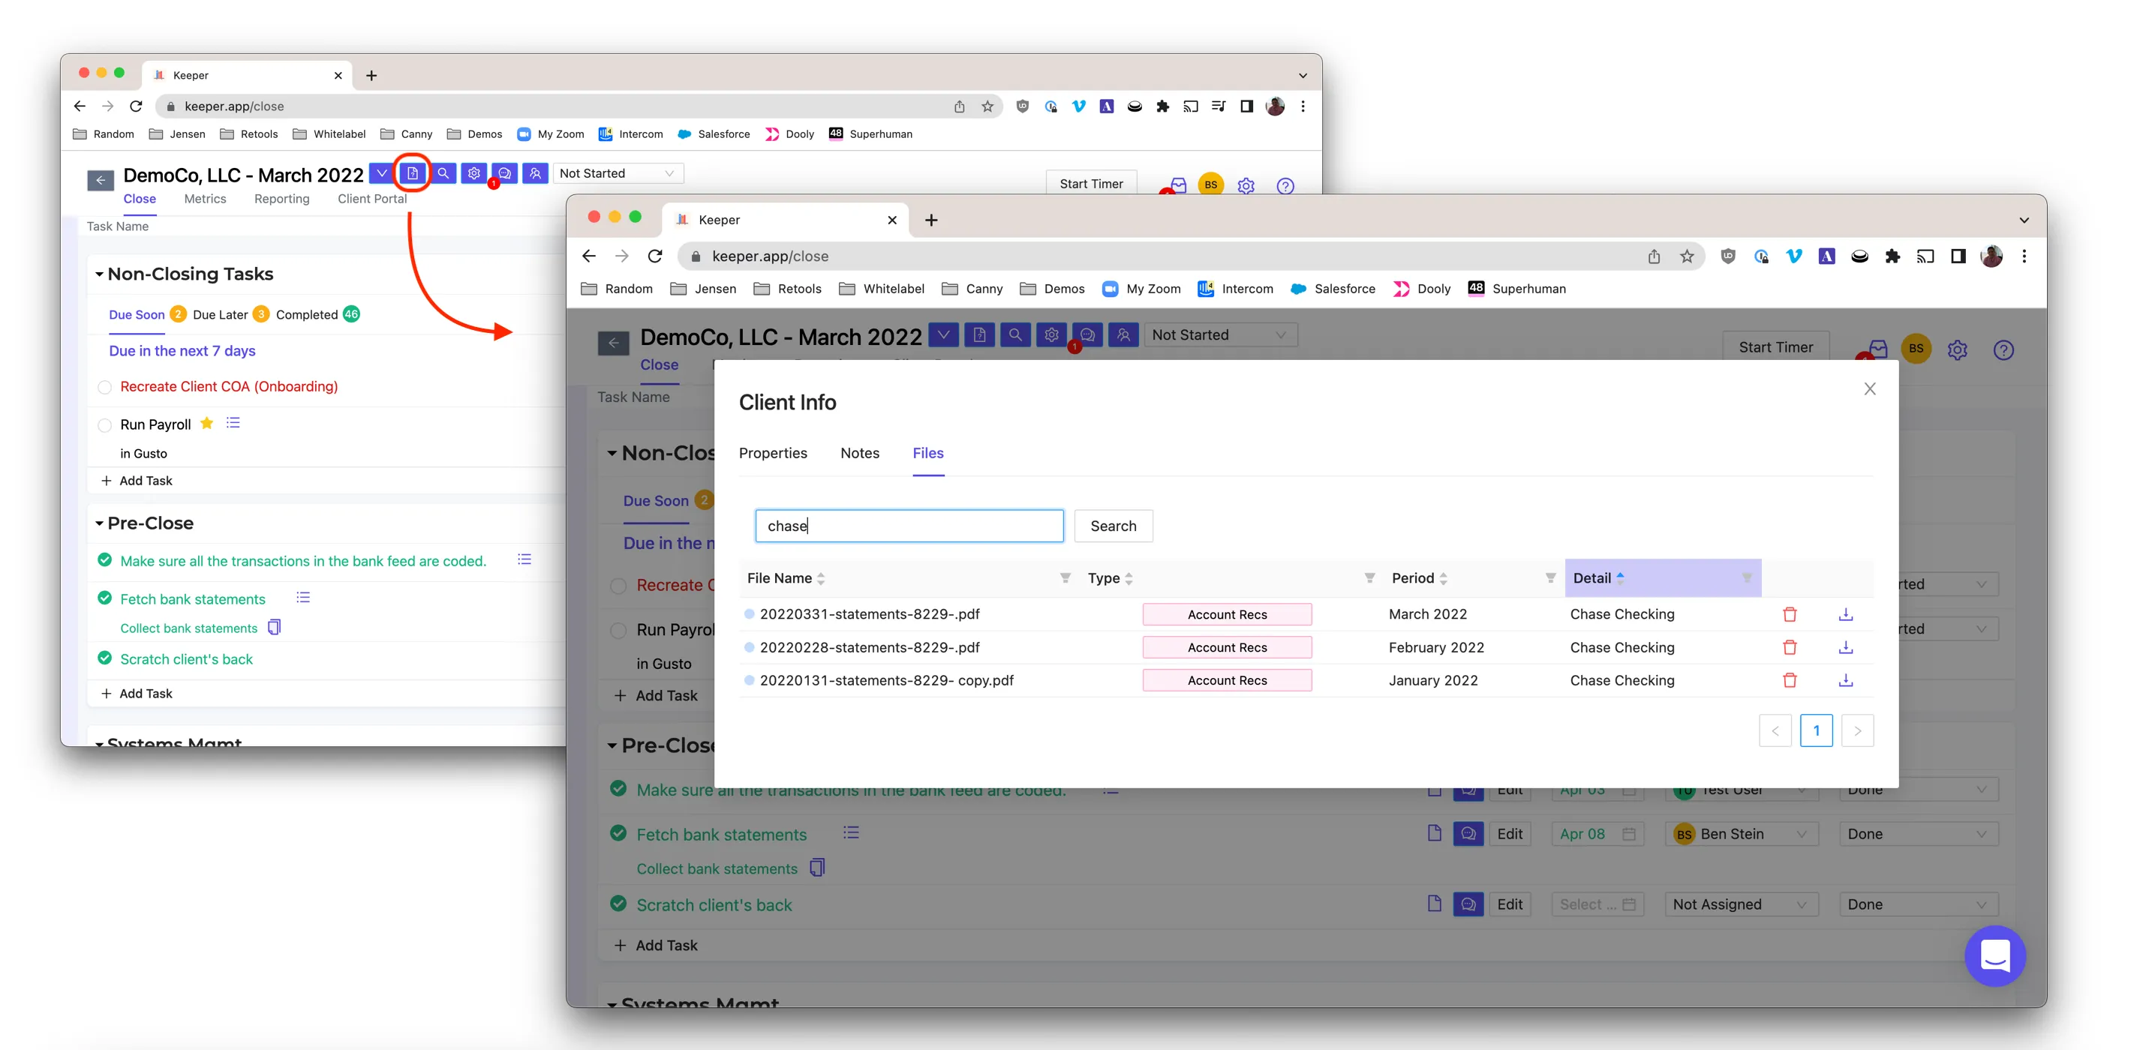Click Add Task under Pre-Close, back window

pyautogui.click(x=137, y=694)
